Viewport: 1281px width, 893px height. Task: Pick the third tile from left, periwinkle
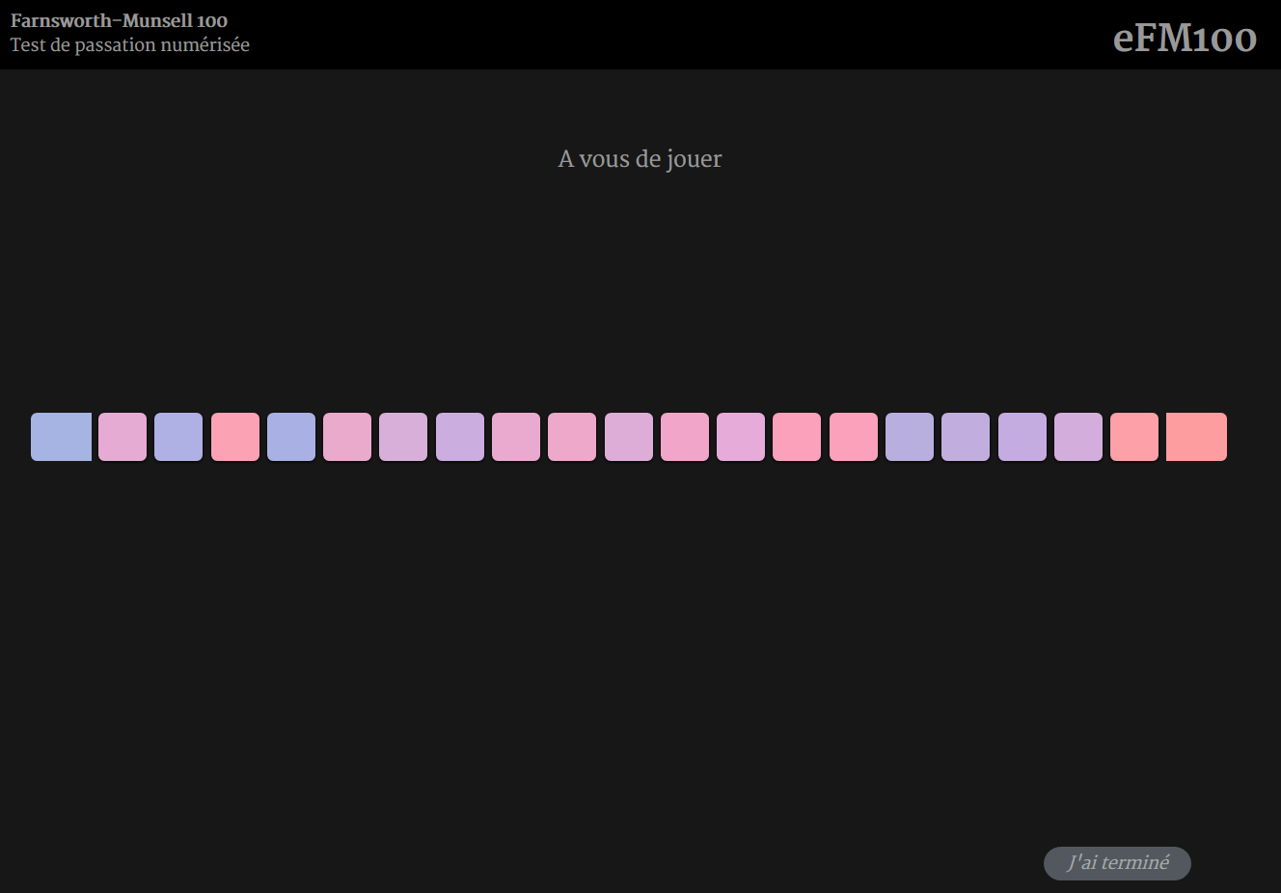178,437
